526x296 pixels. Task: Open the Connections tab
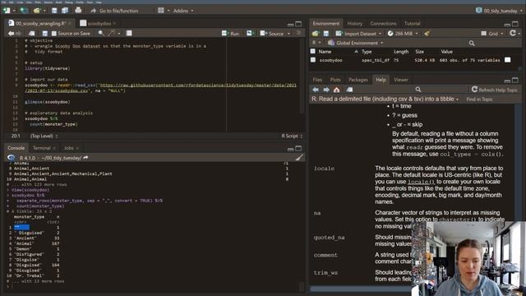pos(383,24)
